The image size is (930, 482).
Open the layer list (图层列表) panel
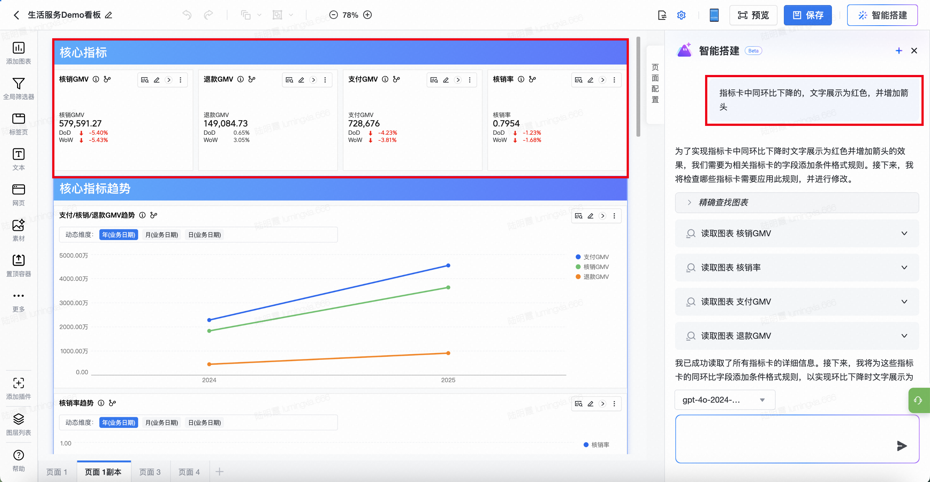(18, 420)
